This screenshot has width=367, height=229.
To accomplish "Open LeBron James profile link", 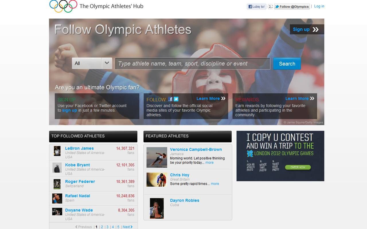I will [79, 148].
